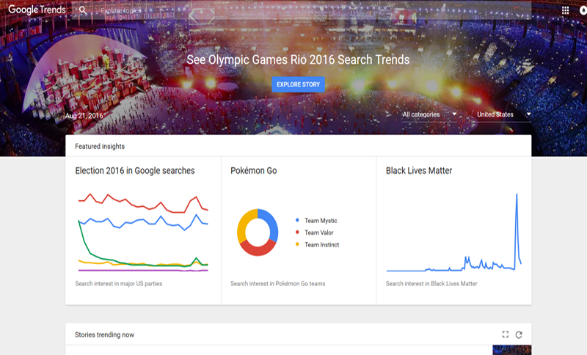
Task: Click the Black Lives Matter spike chart
Action: coord(453,232)
